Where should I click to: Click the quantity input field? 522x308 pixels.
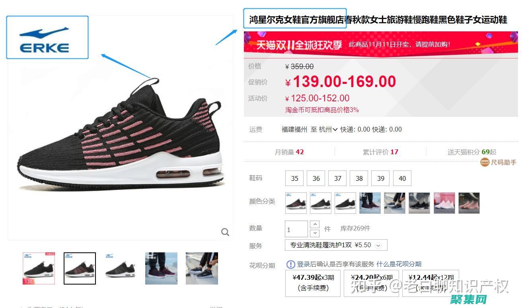[x=296, y=229]
